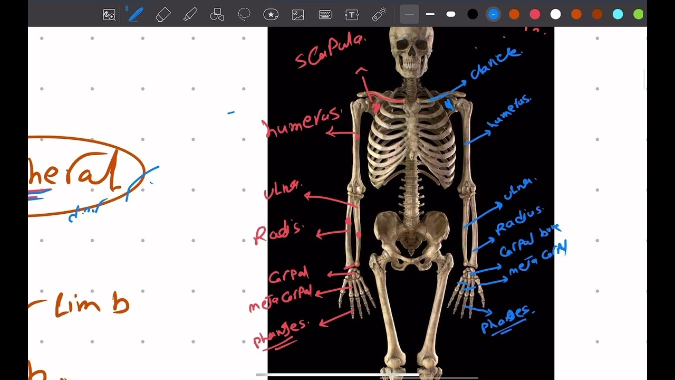Screen dimensions: 675x380
Task: Pick the cyan color swatch
Action: click(618, 14)
